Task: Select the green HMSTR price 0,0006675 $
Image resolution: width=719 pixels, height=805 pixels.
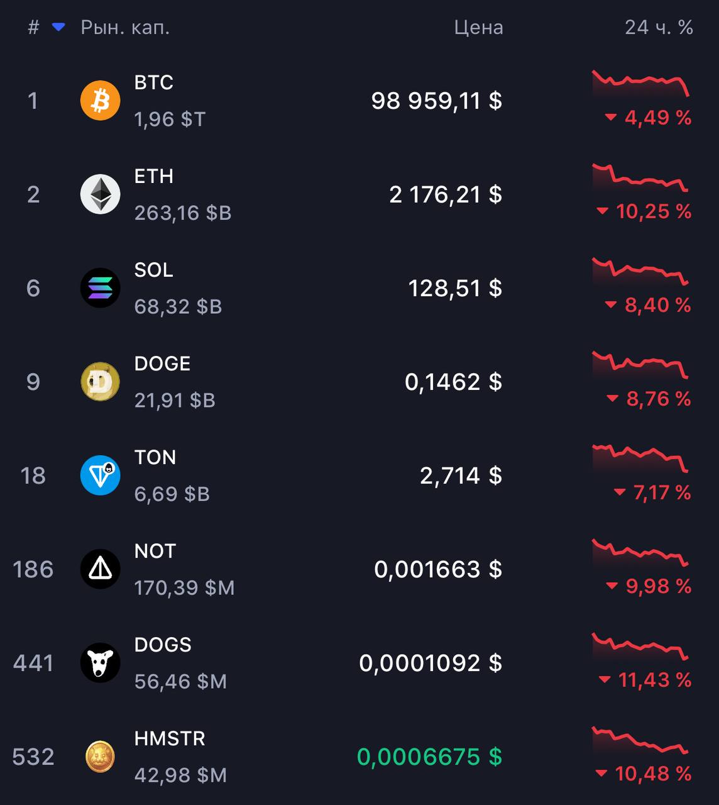Action: (429, 757)
